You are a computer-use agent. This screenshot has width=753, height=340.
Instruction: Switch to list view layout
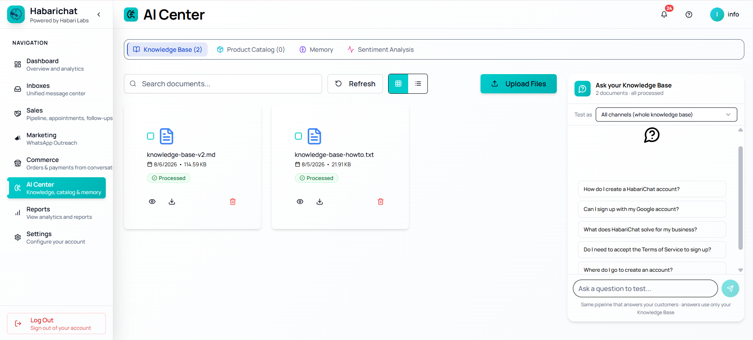point(418,84)
